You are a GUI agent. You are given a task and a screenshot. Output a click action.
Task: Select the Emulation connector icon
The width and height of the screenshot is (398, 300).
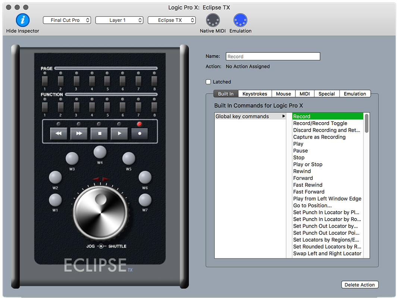pos(240,20)
